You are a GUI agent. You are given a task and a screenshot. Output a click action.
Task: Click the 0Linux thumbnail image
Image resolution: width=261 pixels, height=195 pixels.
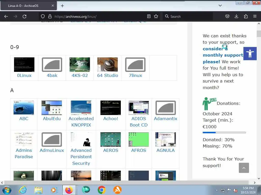[24, 64]
